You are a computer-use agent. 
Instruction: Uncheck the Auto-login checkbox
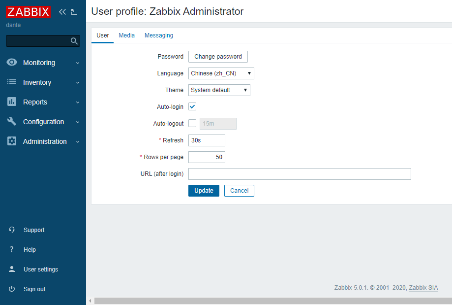[x=192, y=107]
